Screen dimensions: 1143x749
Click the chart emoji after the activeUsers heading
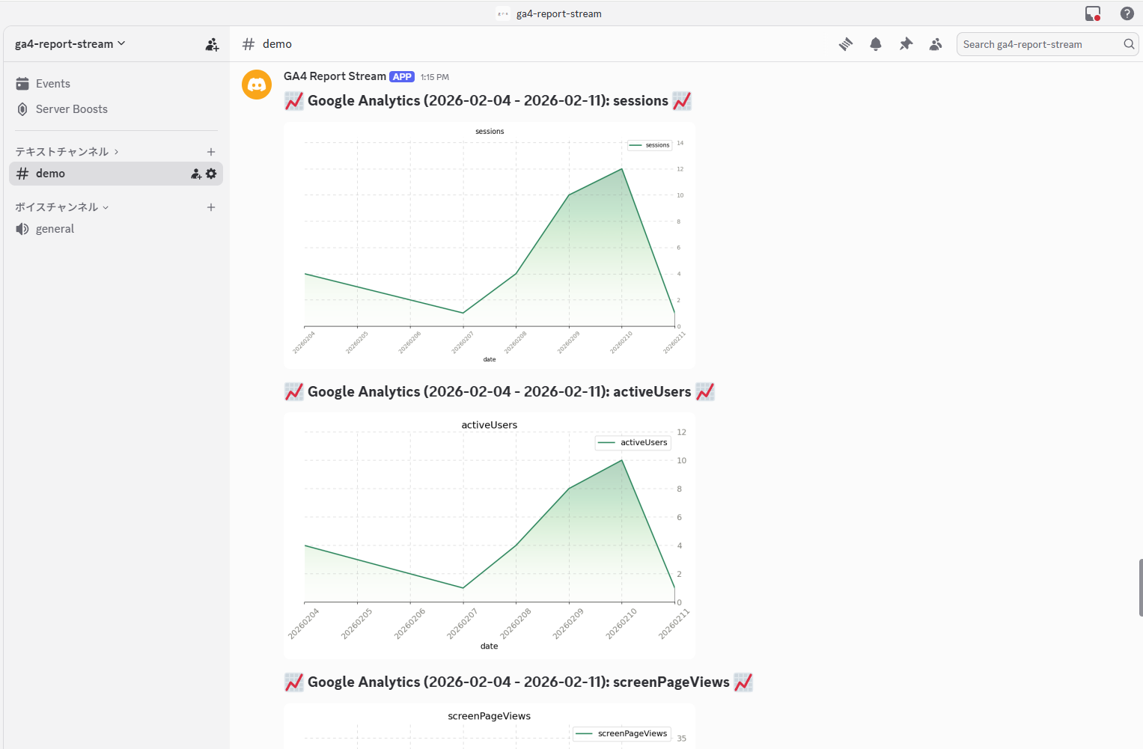(705, 392)
